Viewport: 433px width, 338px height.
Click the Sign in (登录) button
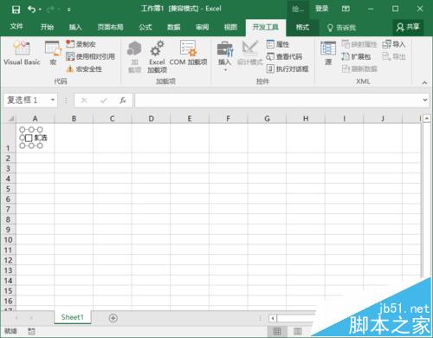[321, 9]
